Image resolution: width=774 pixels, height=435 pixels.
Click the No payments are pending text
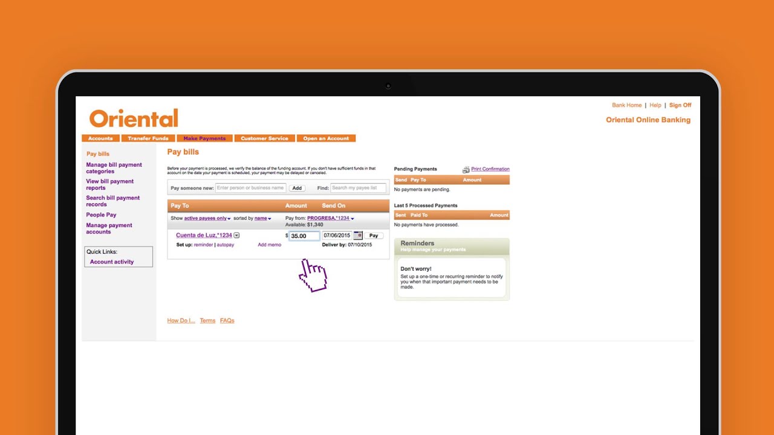point(422,189)
